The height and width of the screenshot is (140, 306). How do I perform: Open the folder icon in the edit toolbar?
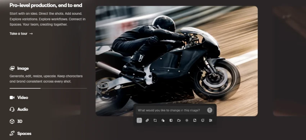pos(179,121)
